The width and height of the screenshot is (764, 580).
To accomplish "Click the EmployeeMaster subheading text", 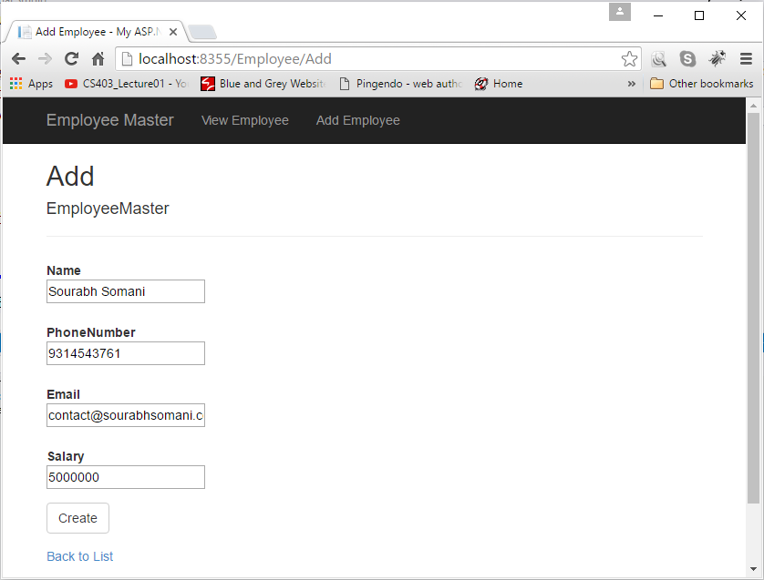I will click(x=108, y=209).
